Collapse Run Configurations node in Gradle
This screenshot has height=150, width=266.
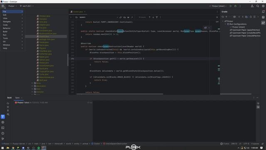(225, 24)
